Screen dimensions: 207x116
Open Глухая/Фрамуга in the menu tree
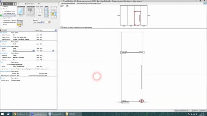coord(7,18)
